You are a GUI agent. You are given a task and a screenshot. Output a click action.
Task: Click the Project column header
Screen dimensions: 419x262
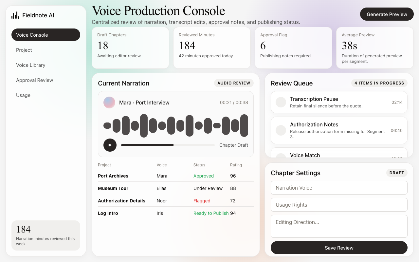[x=104, y=165]
